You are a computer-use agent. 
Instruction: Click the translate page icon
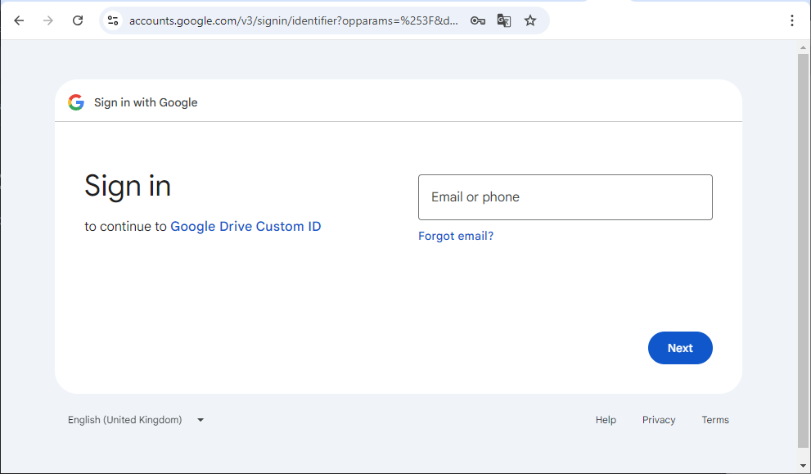click(504, 20)
